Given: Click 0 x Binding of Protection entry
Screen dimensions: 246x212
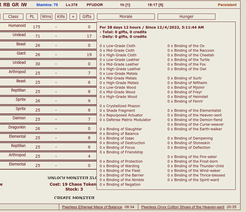Looking at the screenshot, I should click(x=121, y=161).
